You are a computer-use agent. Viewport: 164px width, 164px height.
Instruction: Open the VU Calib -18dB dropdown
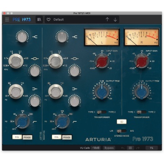[x=96, y=148]
